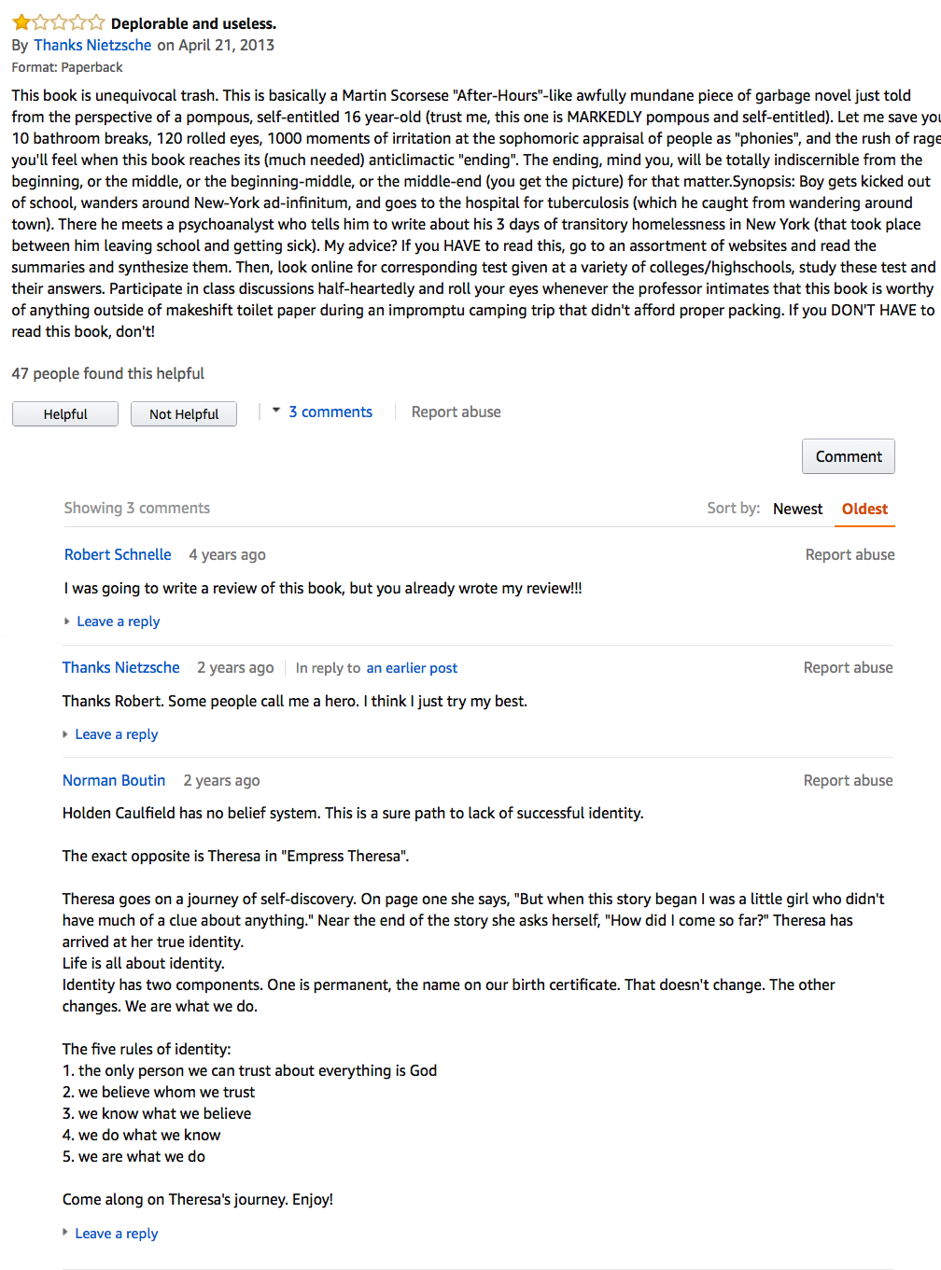This screenshot has height=1270, width=941.
Task: Click the triangle beside Thanks Nietzsche's Leave a reply
Action: (x=65, y=734)
